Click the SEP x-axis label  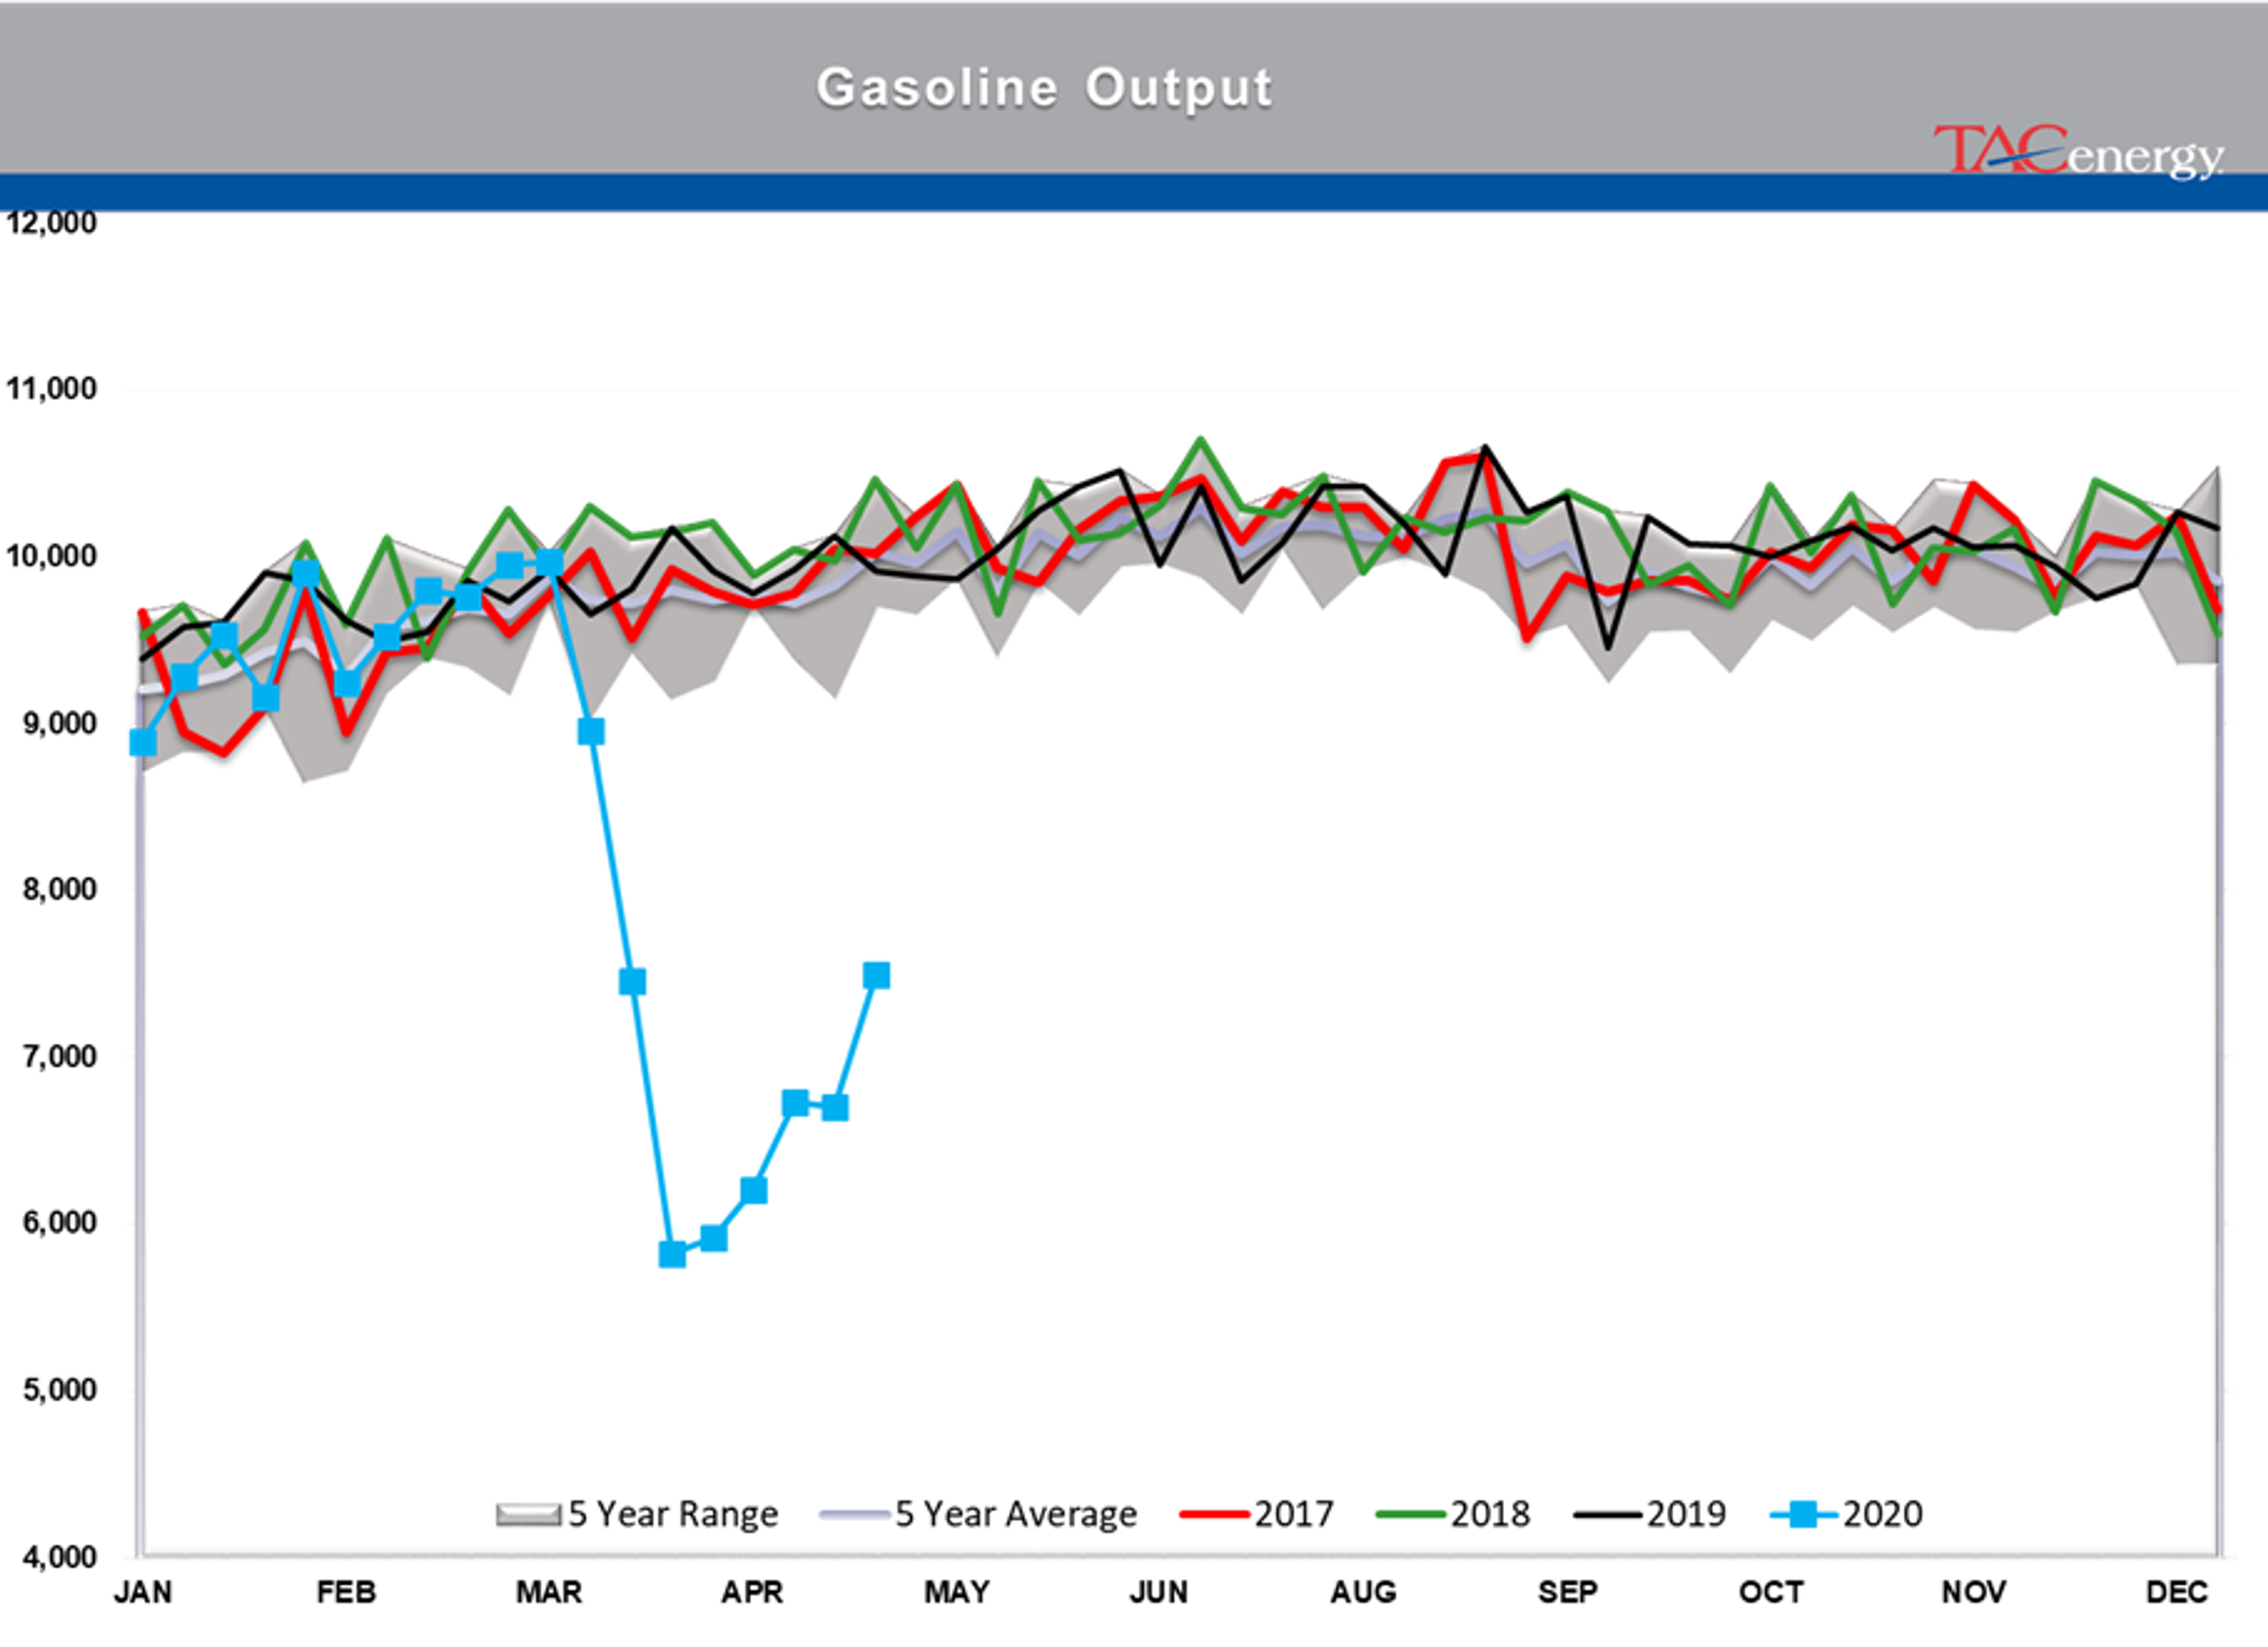[x=1567, y=1592]
